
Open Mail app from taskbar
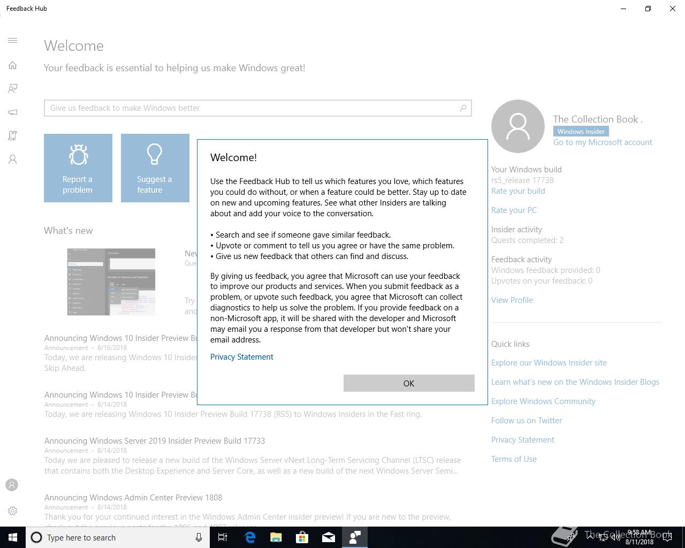[x=329, y=537]
